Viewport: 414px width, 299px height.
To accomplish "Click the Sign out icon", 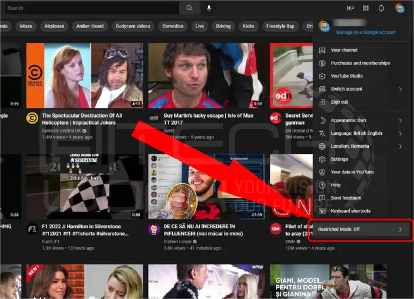I will point(322,102).
